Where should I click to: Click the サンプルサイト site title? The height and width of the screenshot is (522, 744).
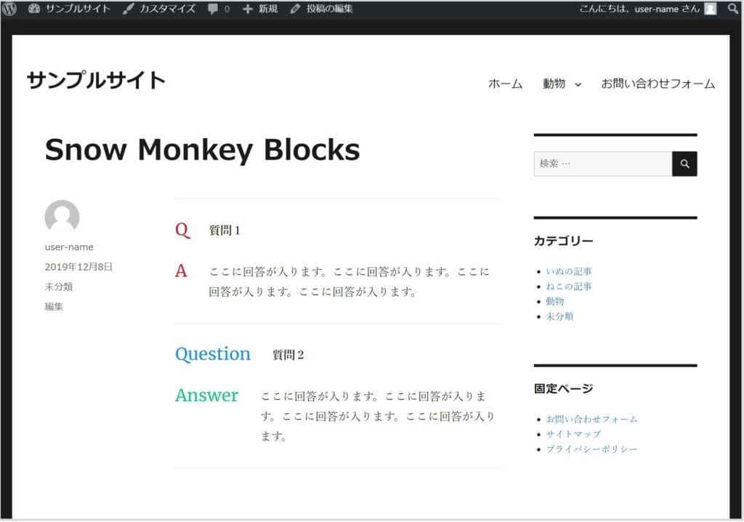point(97,80)
